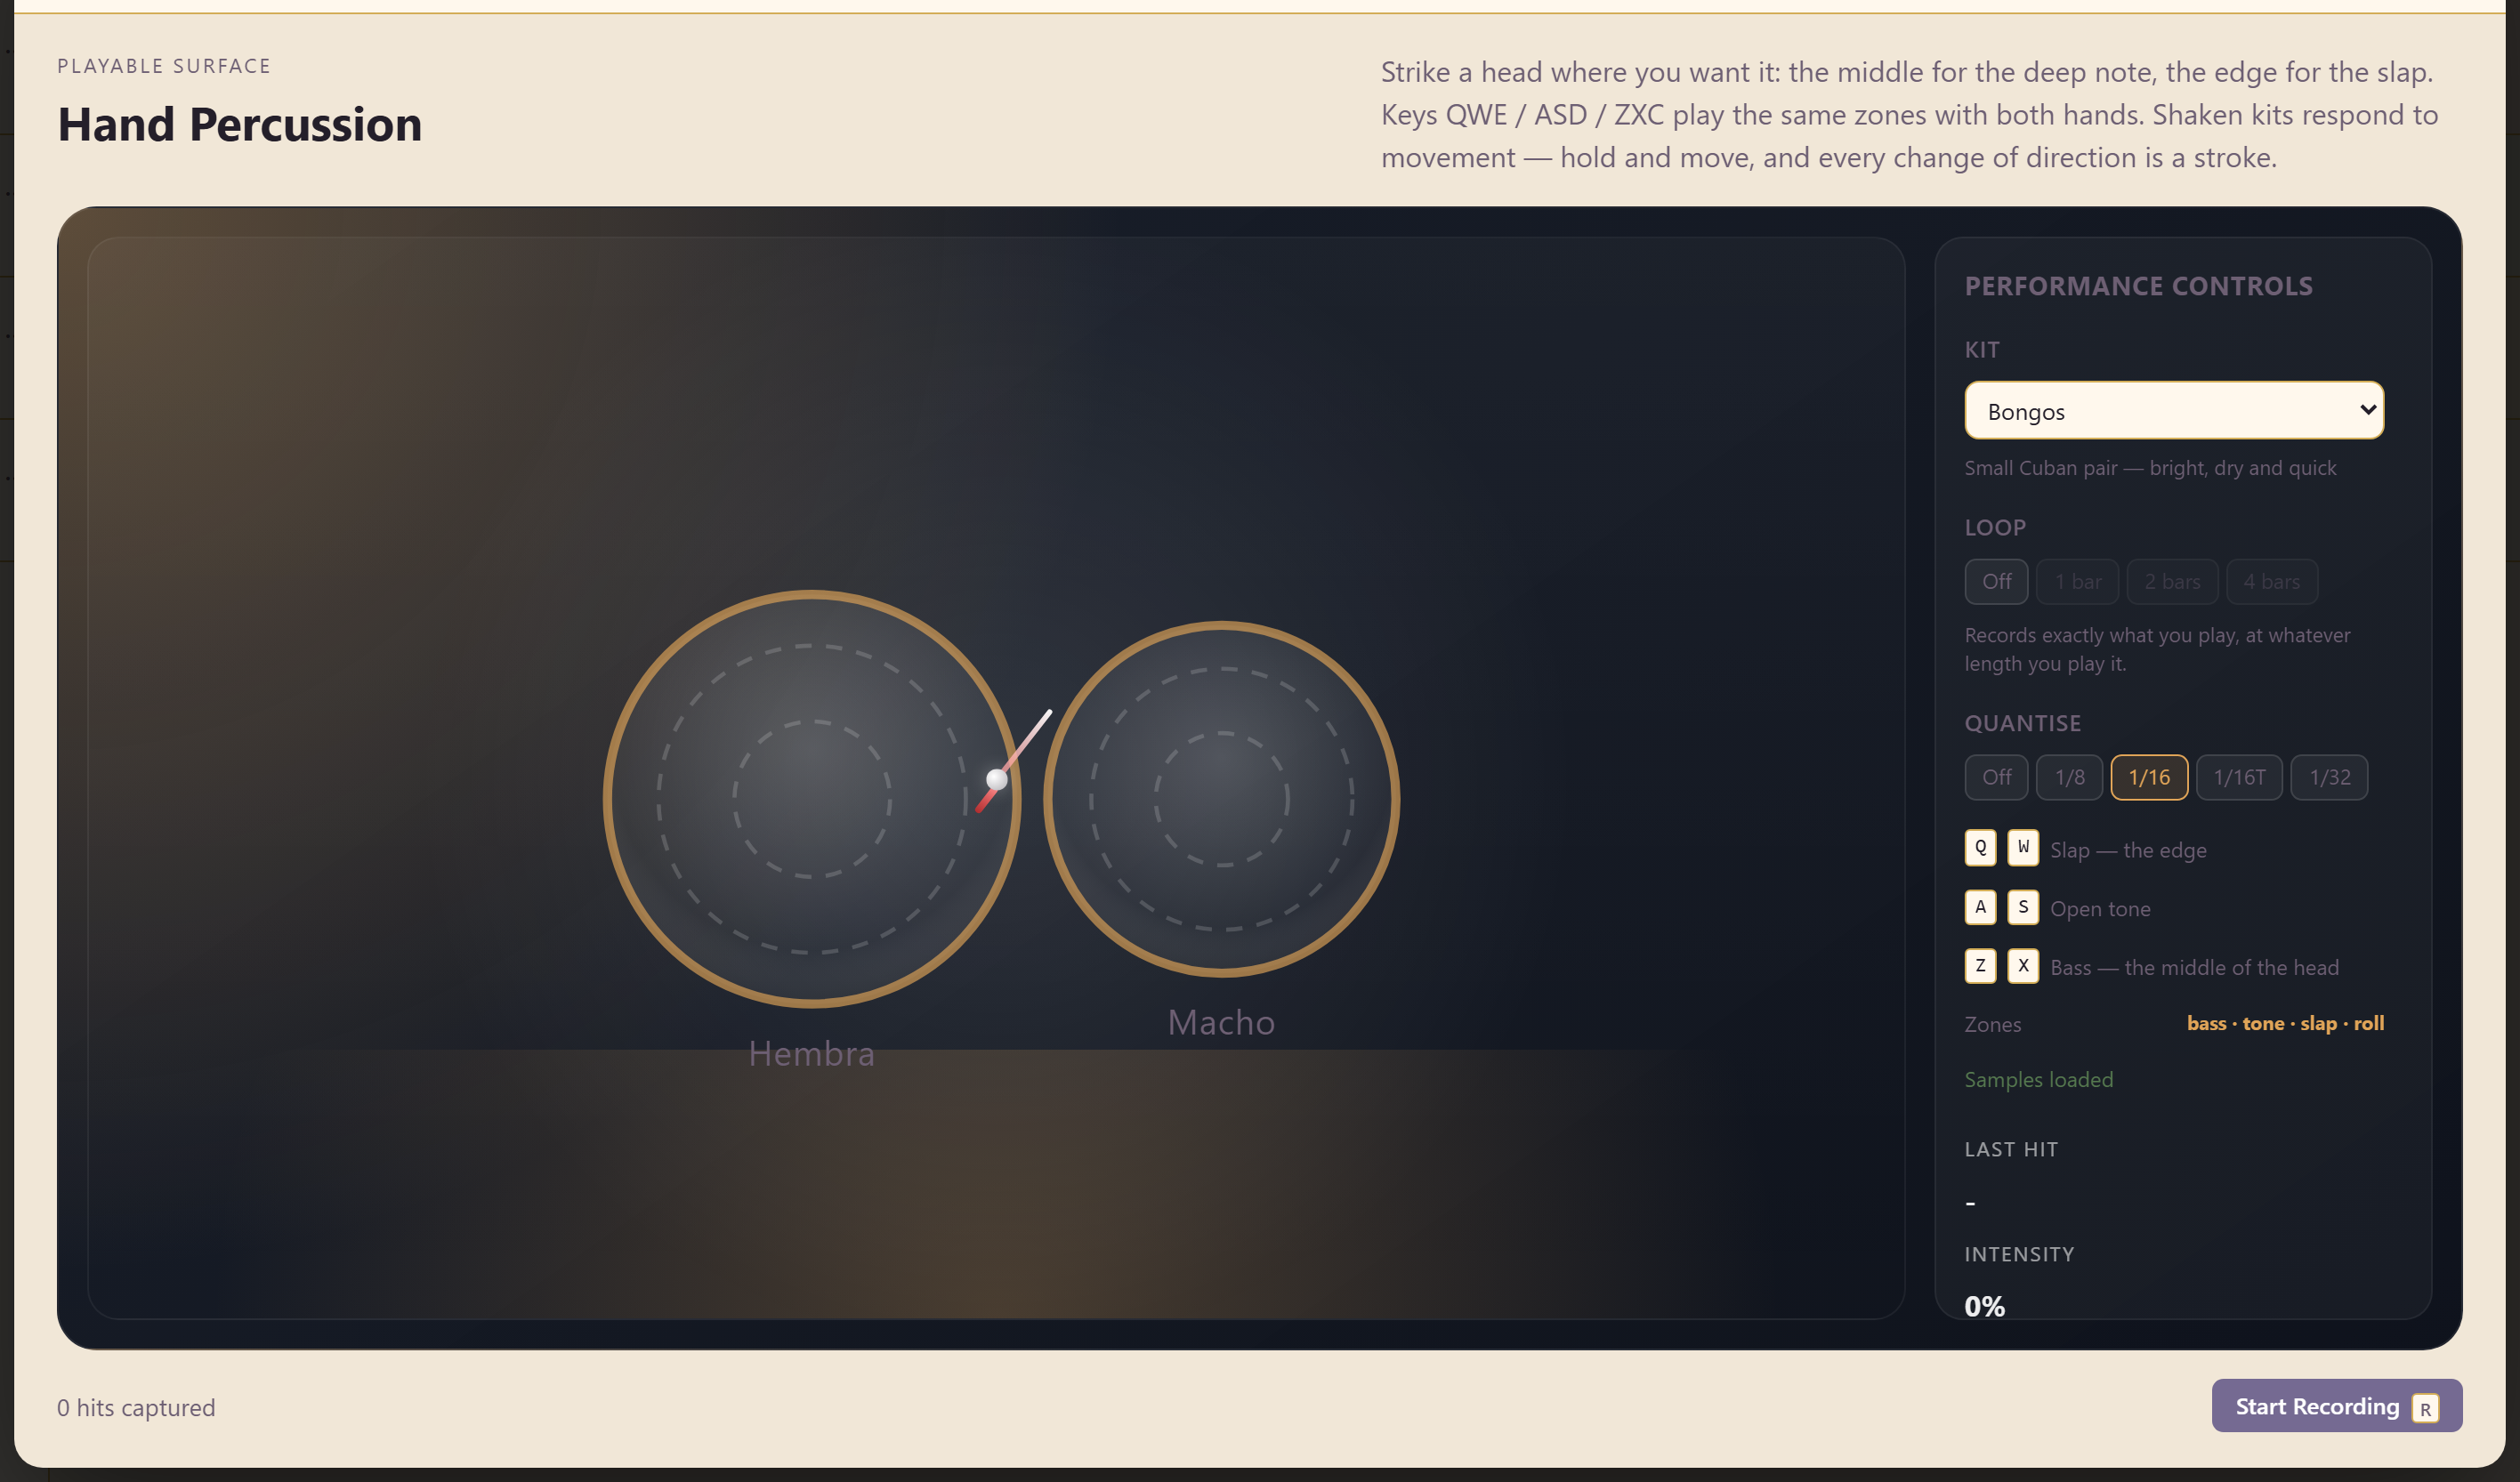Click 'Small Cuban pair' kit description
2520x1482 pixels.
(x=2149, y=468)
